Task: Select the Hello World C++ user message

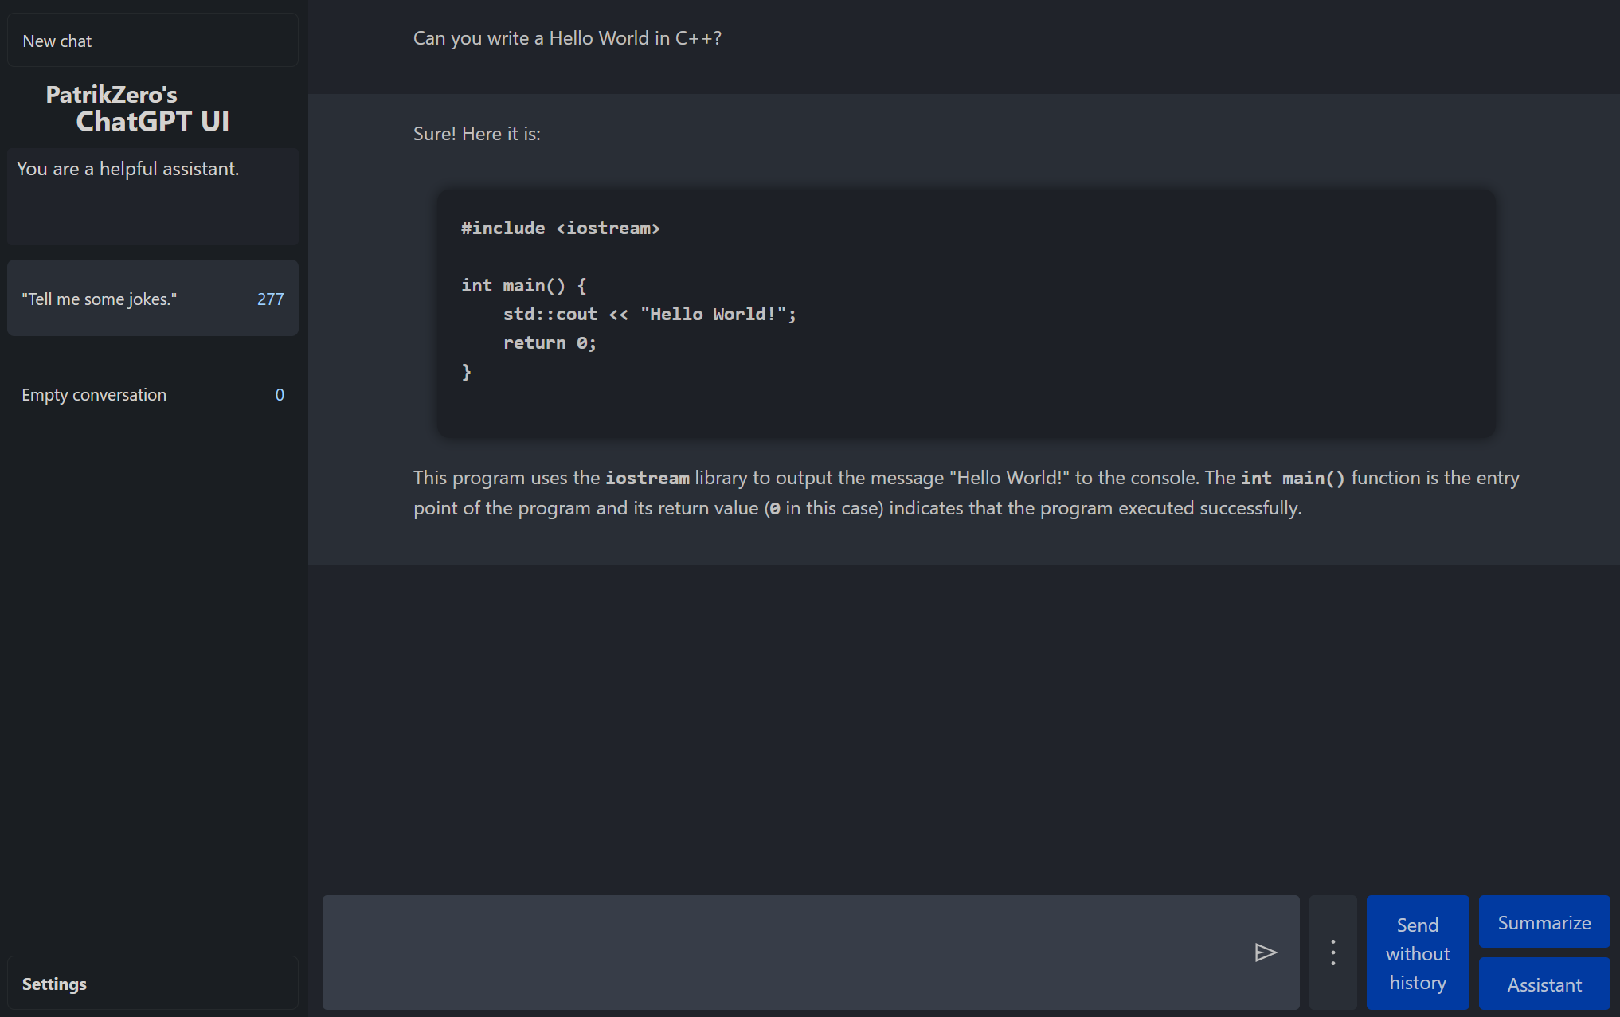Action: pyautogui.click(x=567, y=37)
